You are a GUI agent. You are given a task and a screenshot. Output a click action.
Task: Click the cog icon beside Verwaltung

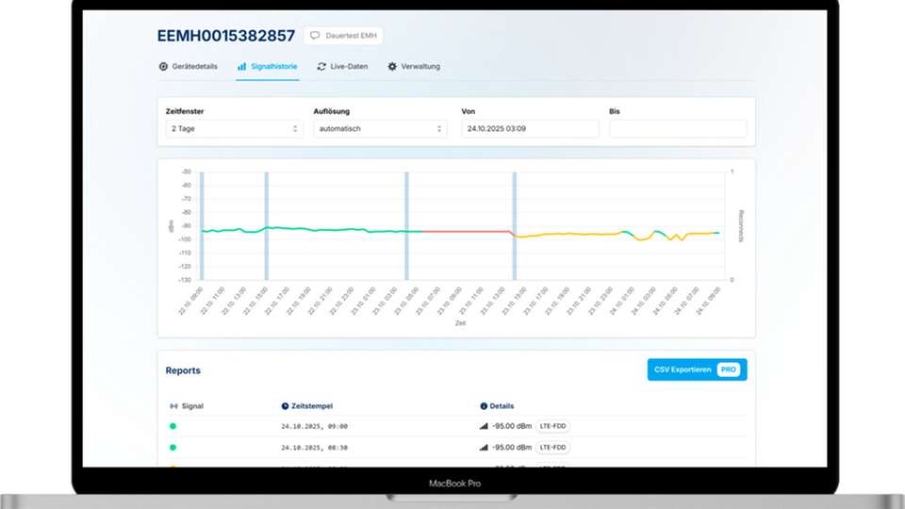tap(392, 67)
